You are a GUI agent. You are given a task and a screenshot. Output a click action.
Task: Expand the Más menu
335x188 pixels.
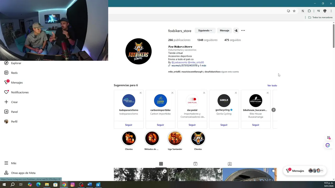[x=10, y=163]
